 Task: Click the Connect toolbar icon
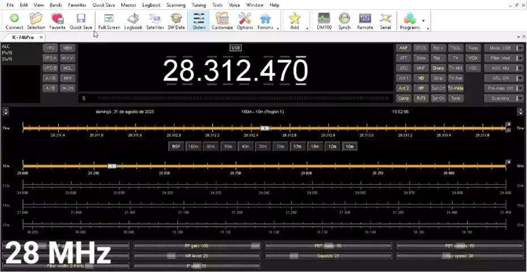tap(14, 21)
